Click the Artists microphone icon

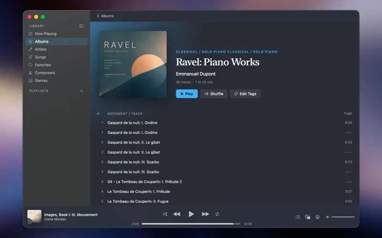click(x=30, y=50)
